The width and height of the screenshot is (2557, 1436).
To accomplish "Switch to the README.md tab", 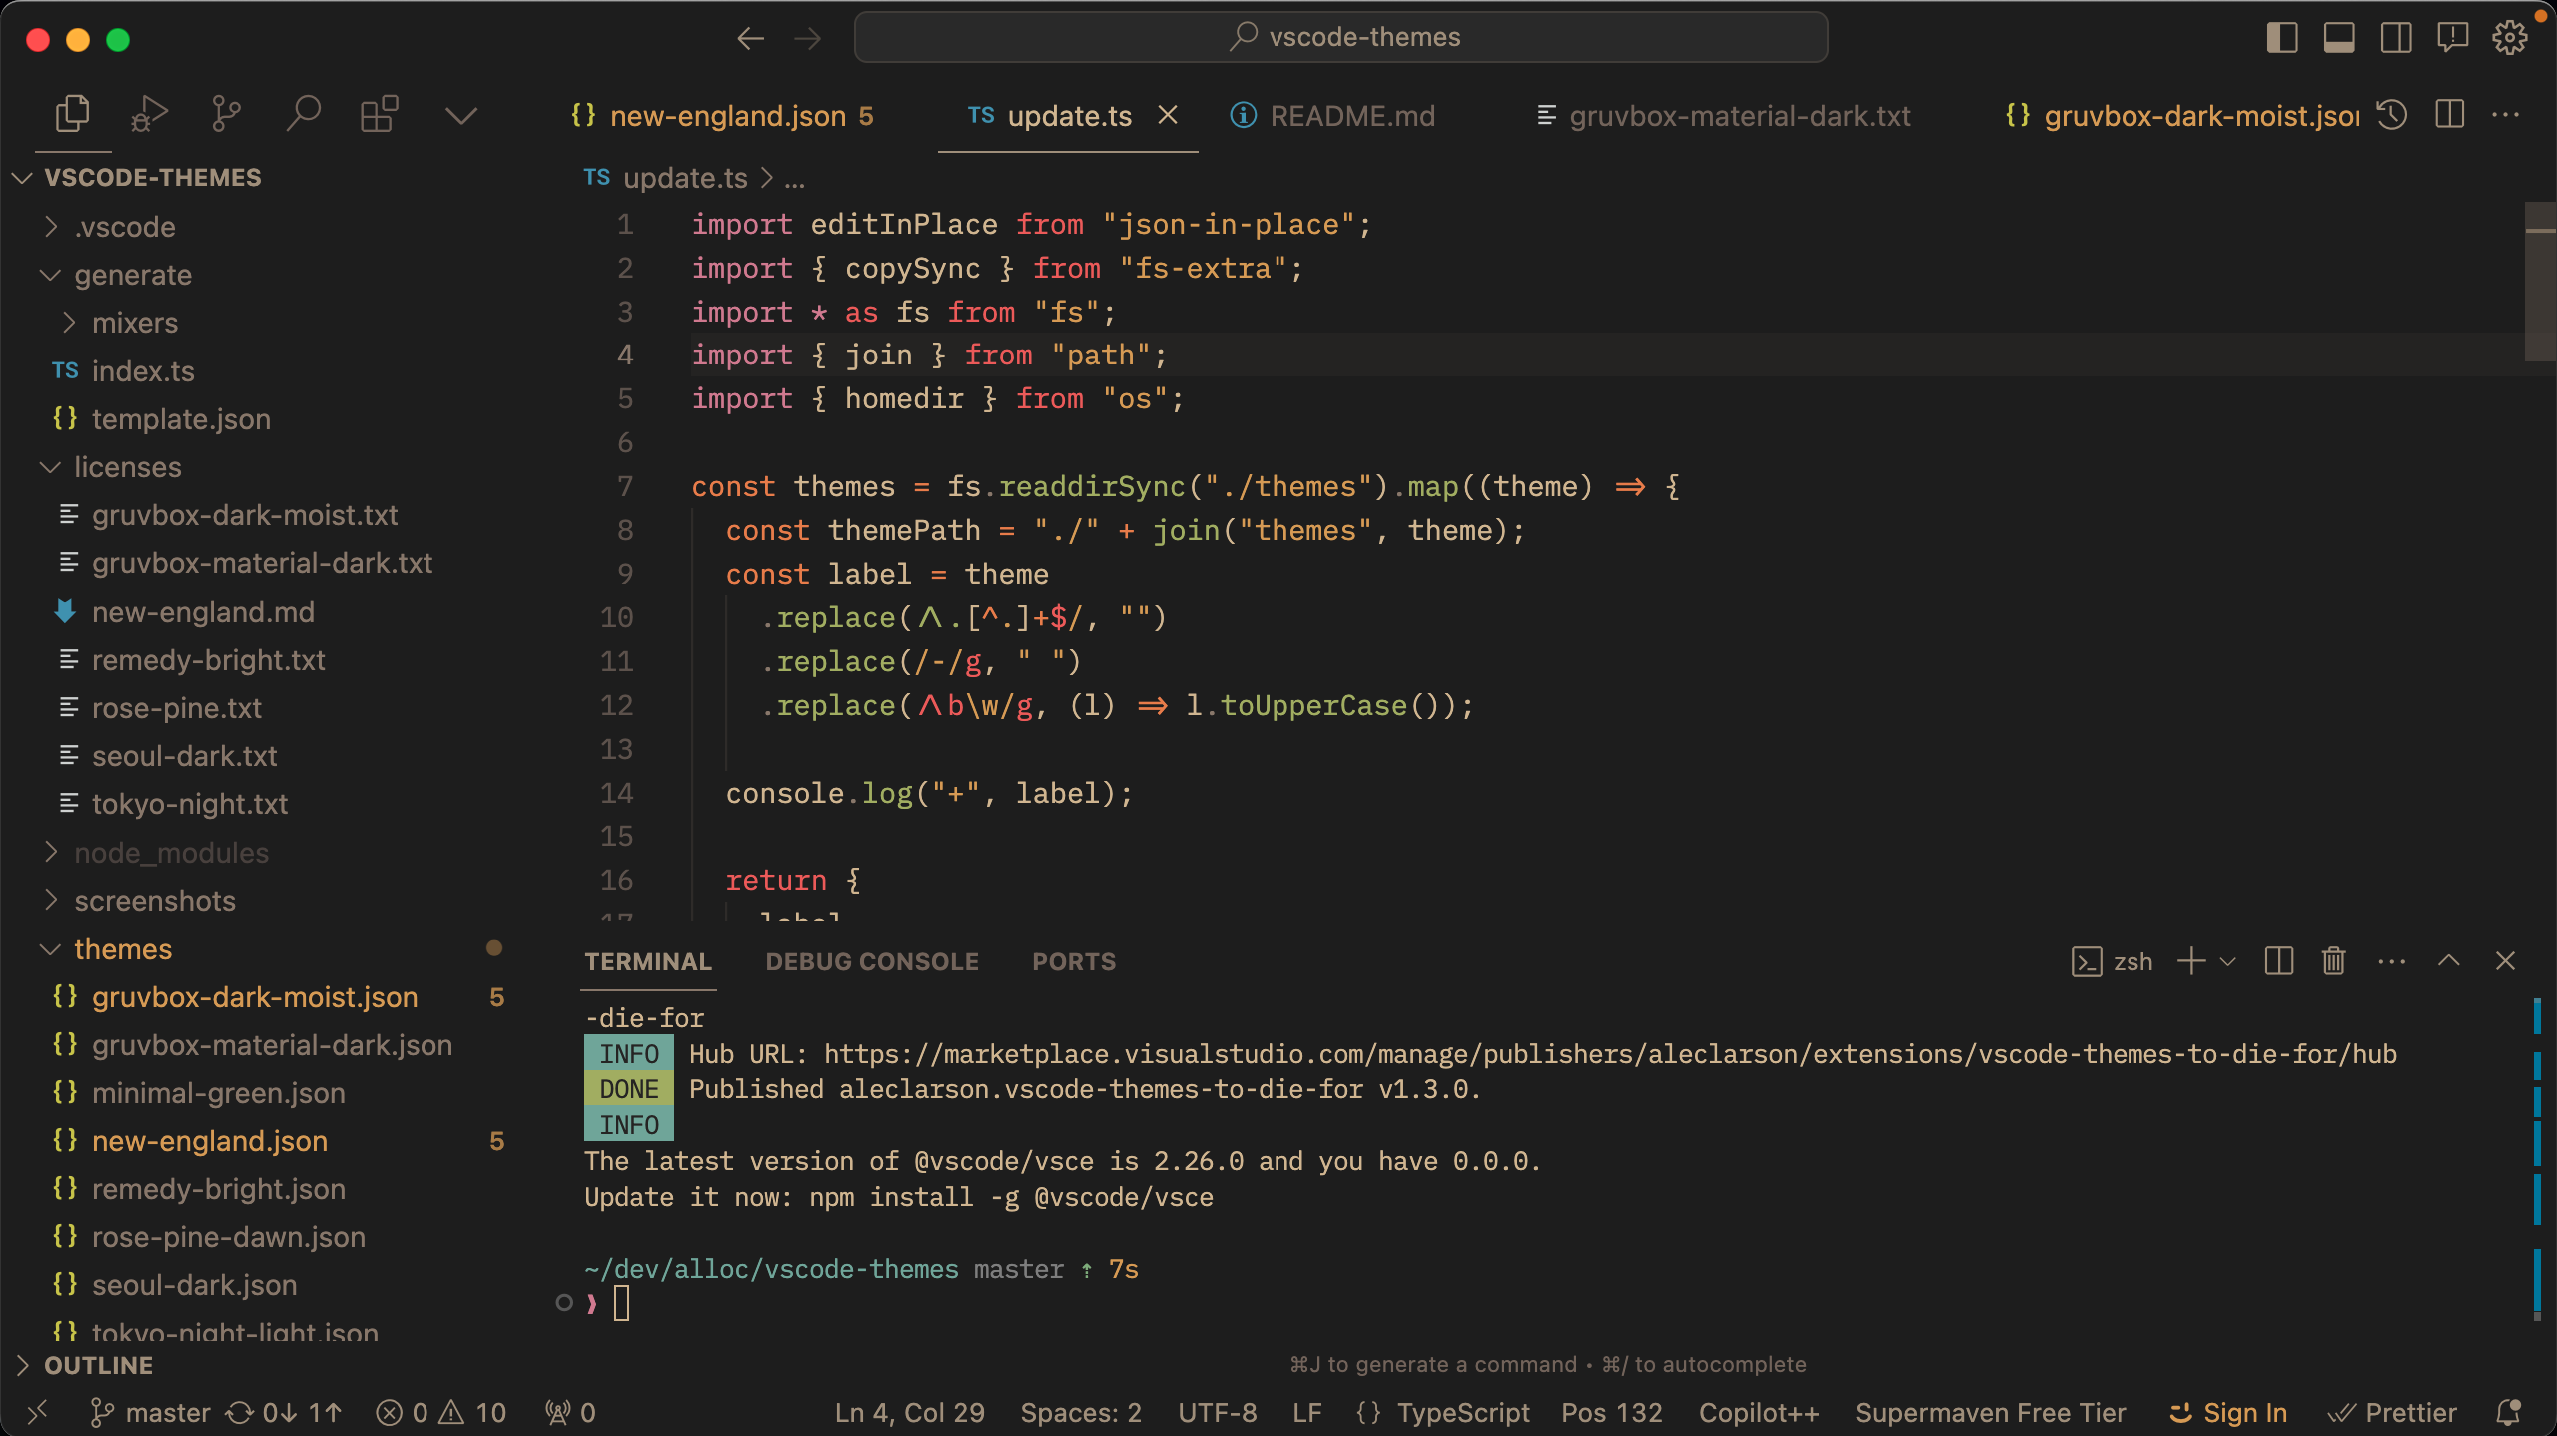I will (x=1351, y=116).
